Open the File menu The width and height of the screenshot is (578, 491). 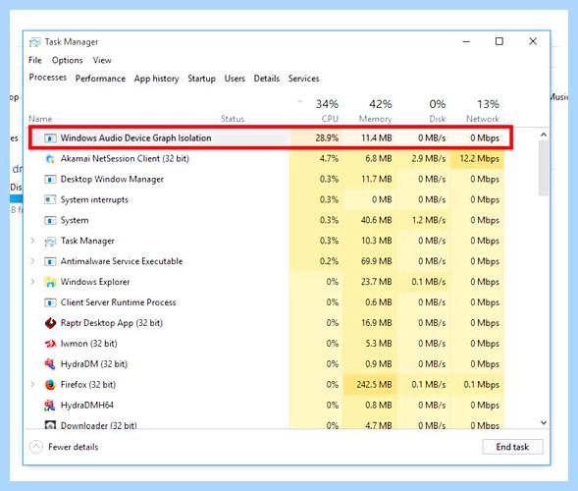[x=35, y=60]
